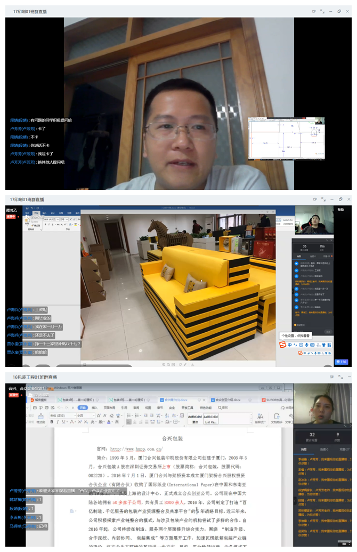Open the Sogou toolbox grid menu
The height and width of the screenshot is (552, 357).
[329, 345]
